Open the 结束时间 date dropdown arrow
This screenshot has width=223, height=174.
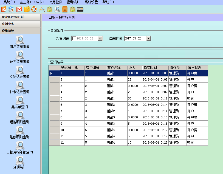(148, 38)
